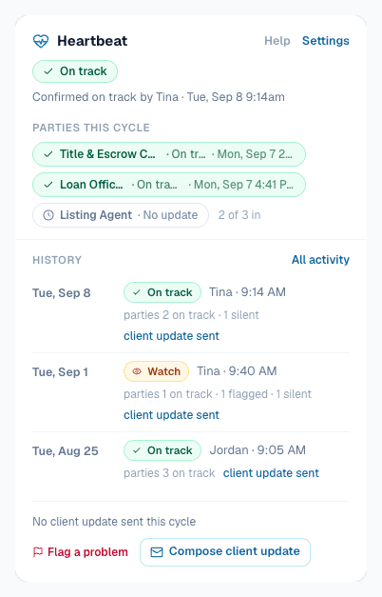View All activity in history
This screenshot has height=597, width=382.
pyautogui.click(x=320, y=260)
